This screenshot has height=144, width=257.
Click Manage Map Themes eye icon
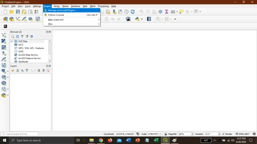coord(22,70)
